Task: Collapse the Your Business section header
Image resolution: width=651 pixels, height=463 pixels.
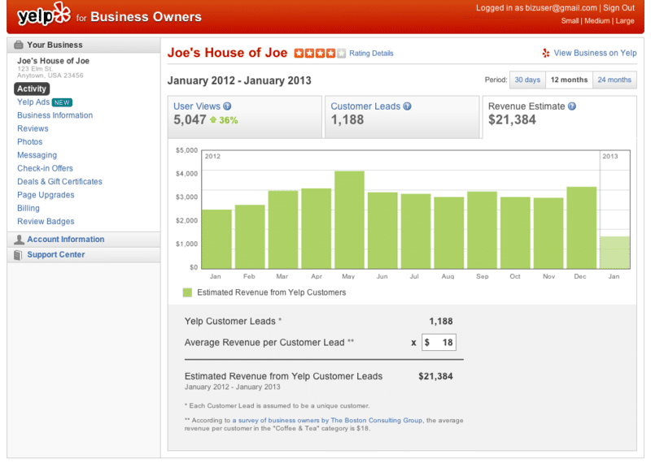Action: click(55, 45)
